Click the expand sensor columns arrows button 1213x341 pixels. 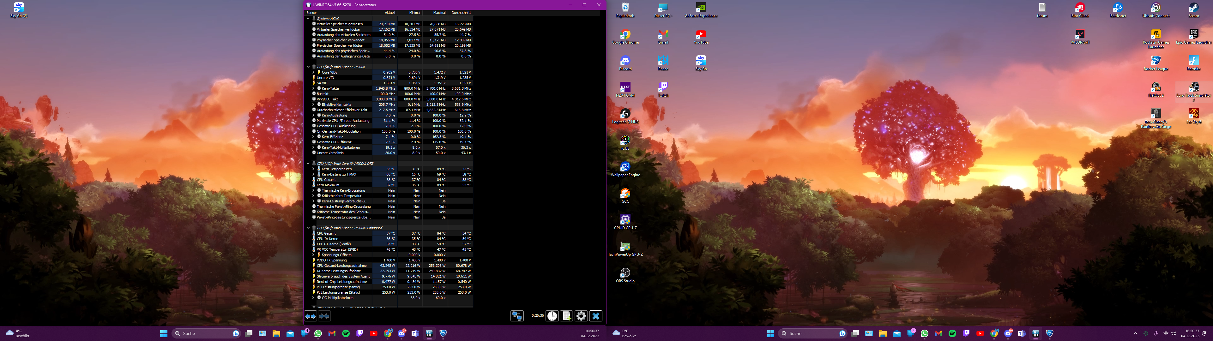click(x=310, y=316)
